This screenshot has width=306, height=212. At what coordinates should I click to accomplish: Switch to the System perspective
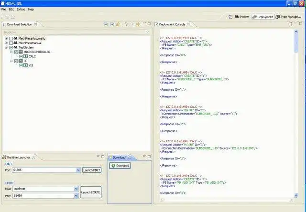click(242, 17)
